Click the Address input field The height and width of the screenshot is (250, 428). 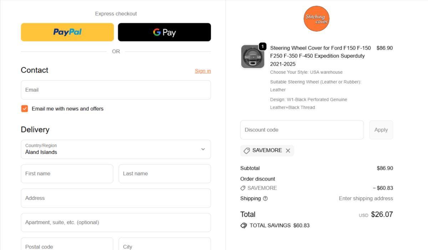point(116,198)
